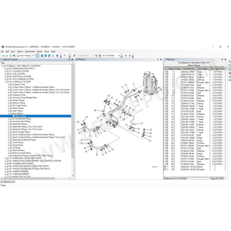Expand J0 FRAME AND ITS RELATED PARTS
Viewport: 231px width, 231px height.
(5, 158)
